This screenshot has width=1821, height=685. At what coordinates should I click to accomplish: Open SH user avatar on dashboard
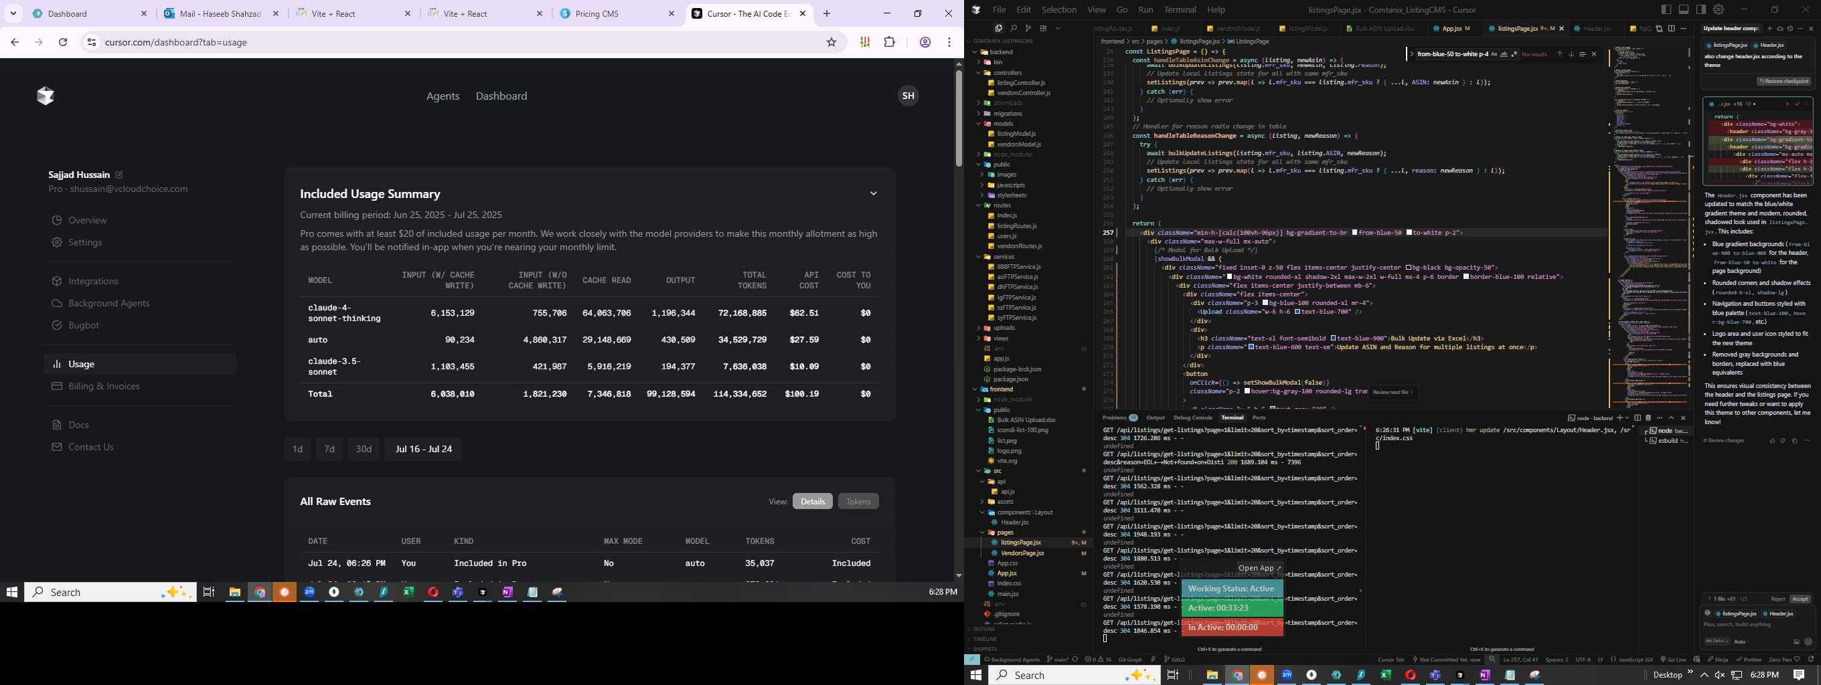908,96
